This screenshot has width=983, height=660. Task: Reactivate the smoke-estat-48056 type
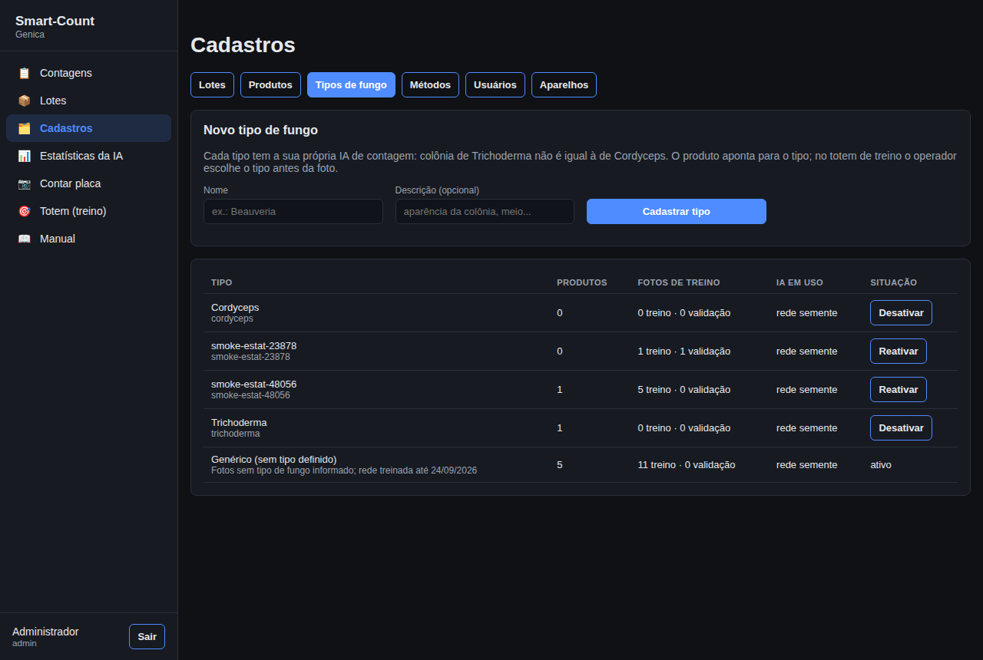point(899,389)
